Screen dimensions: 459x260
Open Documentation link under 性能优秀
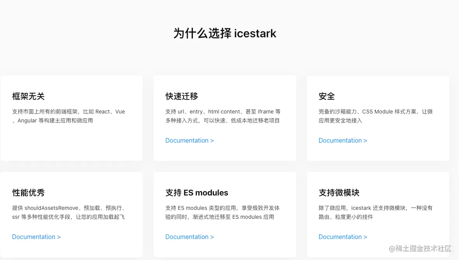tap(36, 237)
